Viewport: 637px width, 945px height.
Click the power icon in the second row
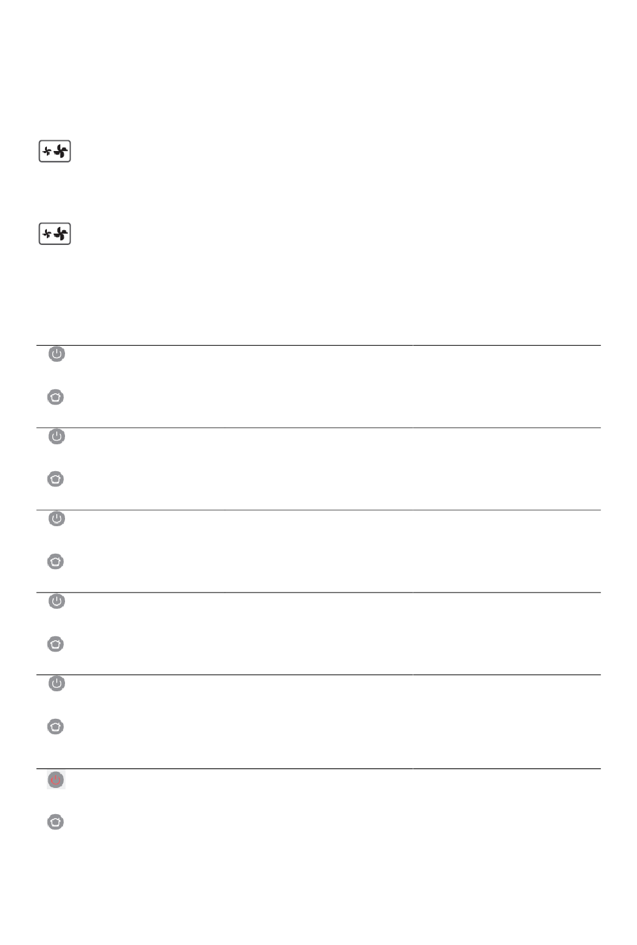point(57,436)
